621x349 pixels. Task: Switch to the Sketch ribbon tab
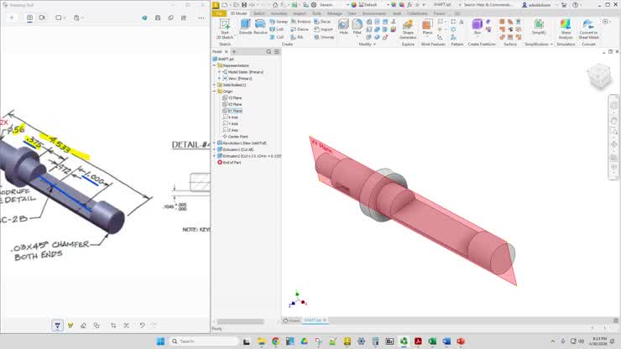258,13
